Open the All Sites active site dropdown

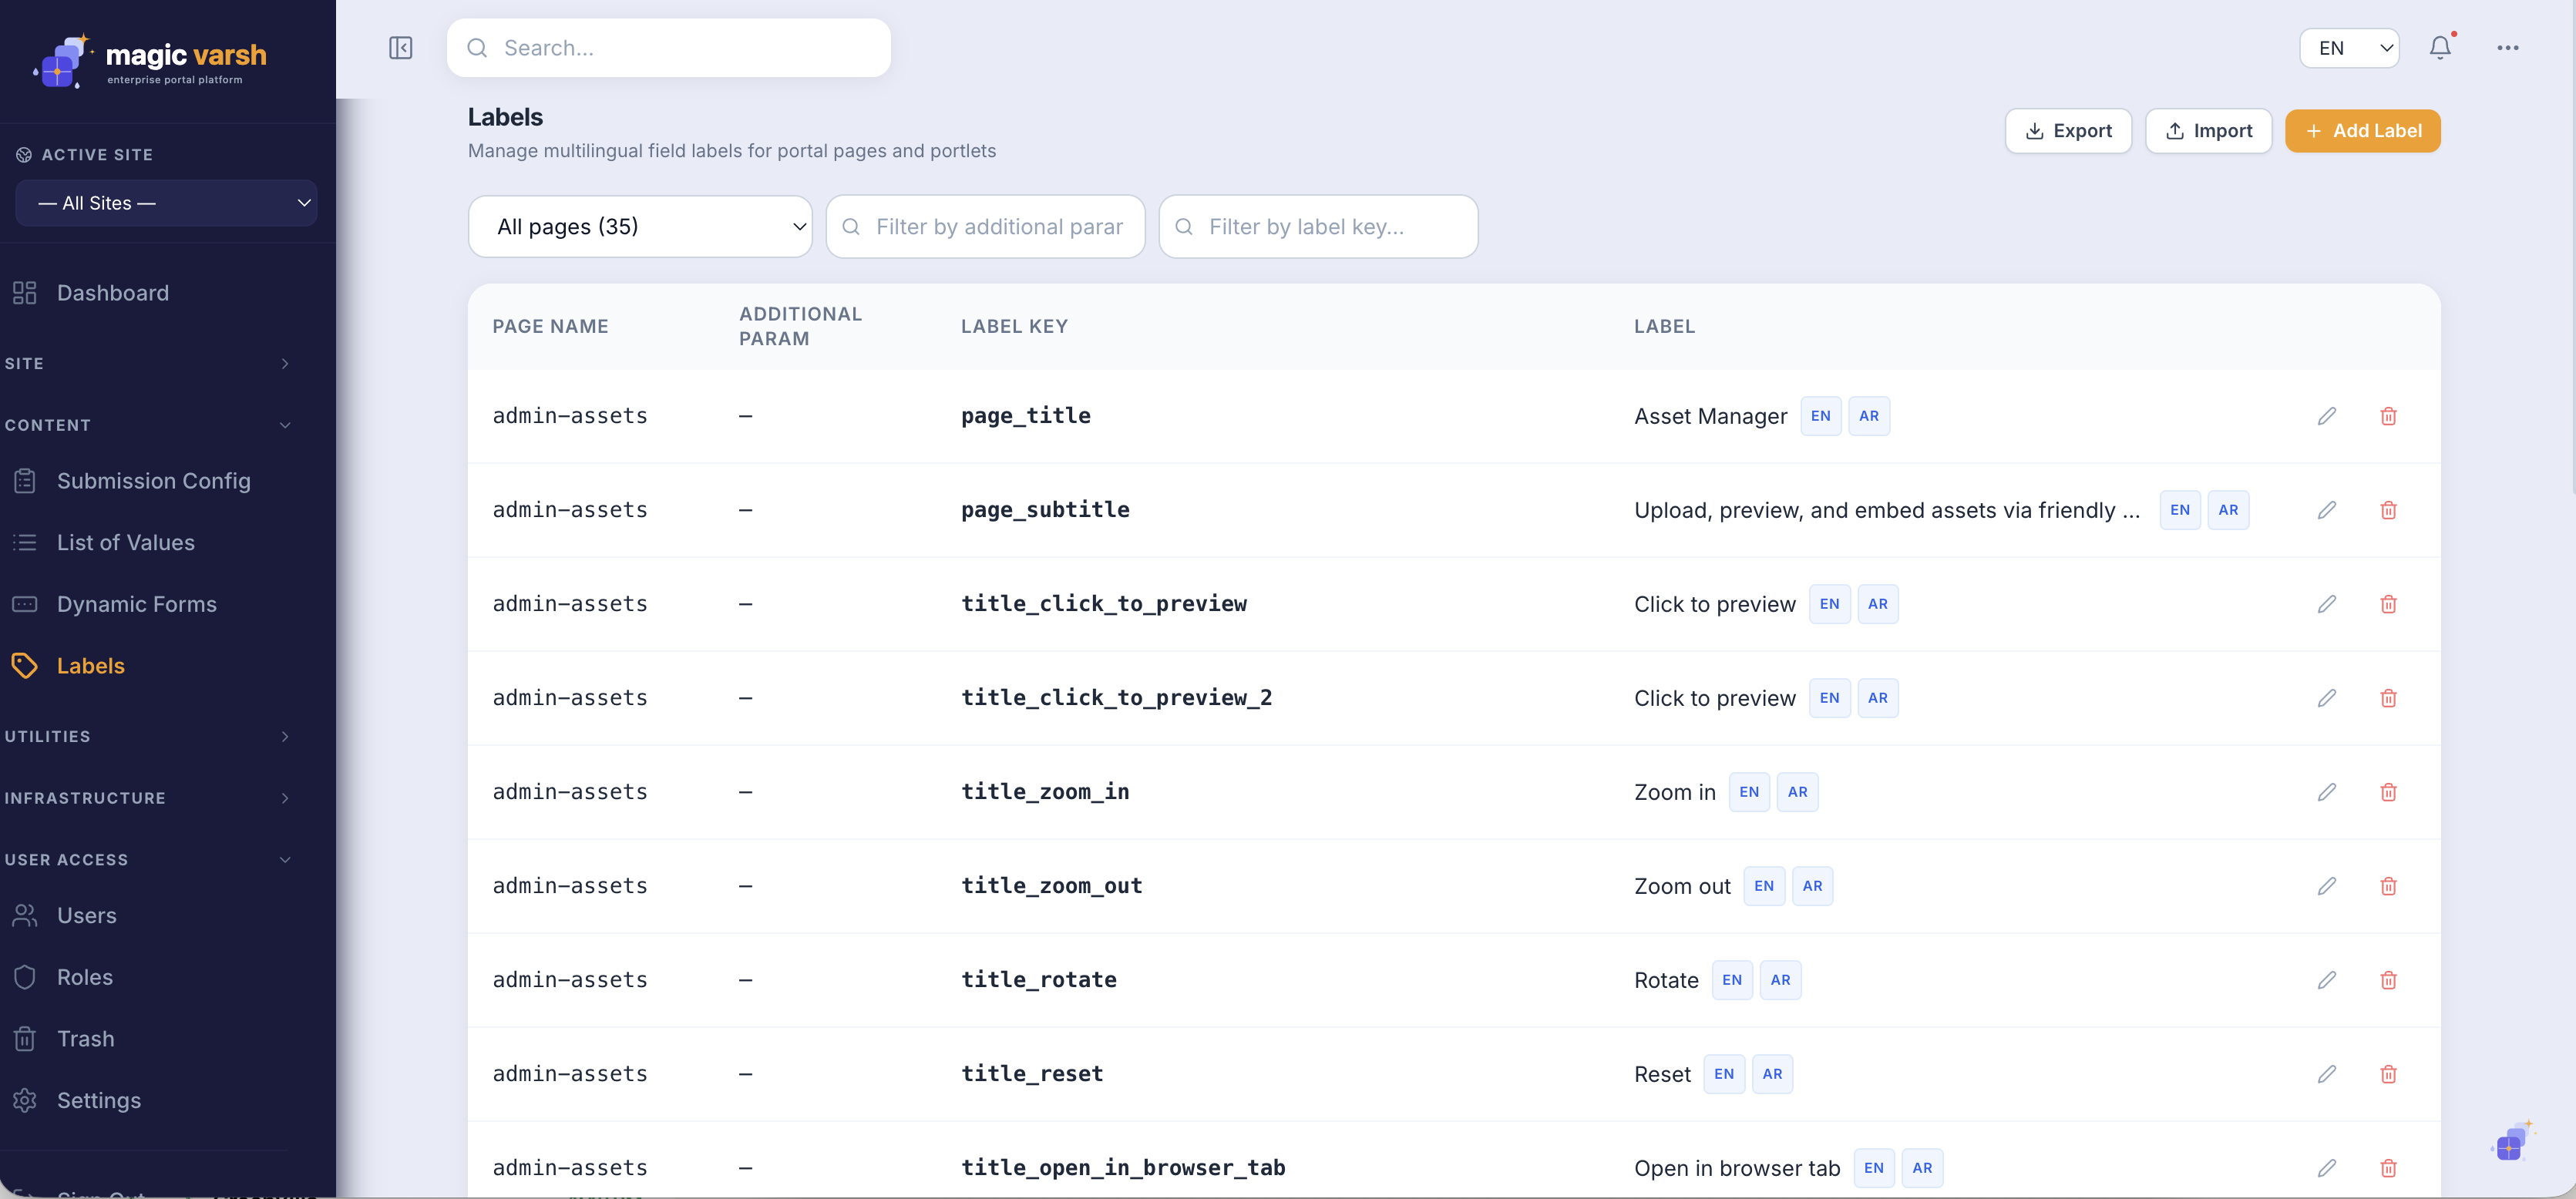[x=166, y=203]
